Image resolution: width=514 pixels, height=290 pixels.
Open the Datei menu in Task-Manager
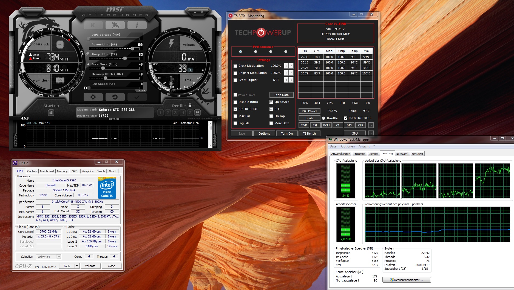333,146
